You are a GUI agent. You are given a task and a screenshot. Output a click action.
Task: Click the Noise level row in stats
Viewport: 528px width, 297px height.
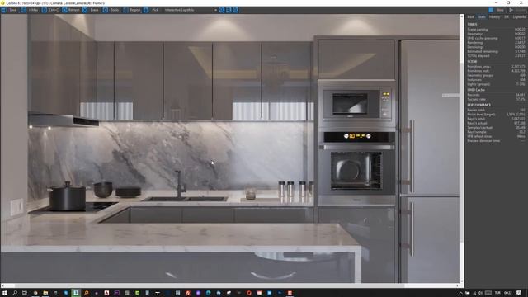[x=496, y=115]
